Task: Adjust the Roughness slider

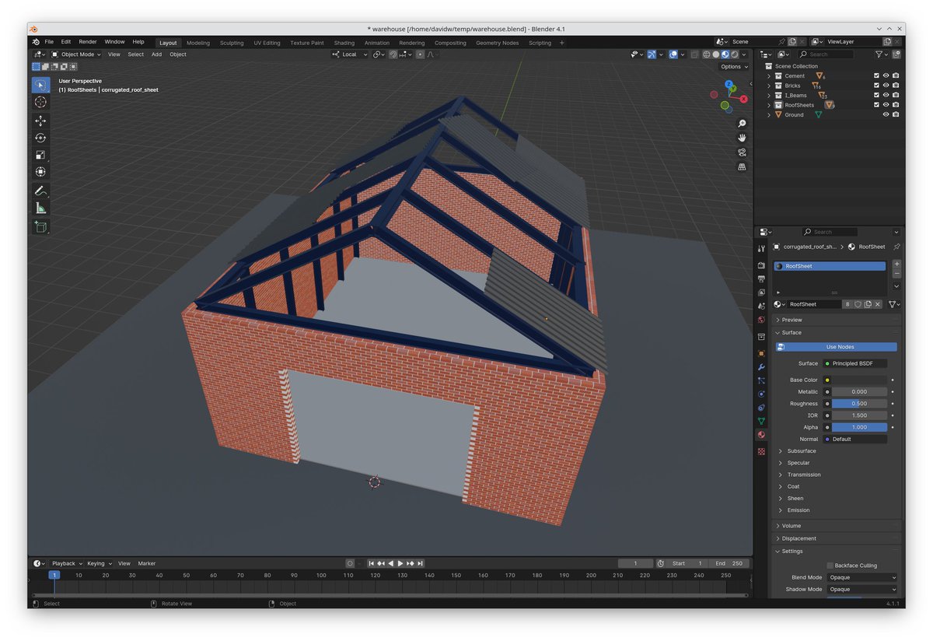Action: tap(859, 404)
